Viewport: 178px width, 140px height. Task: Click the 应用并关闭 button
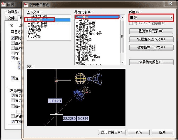click(112, 132)
